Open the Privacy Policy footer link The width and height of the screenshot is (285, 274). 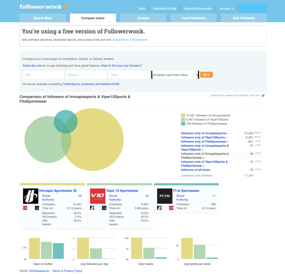tap(73, 271)
